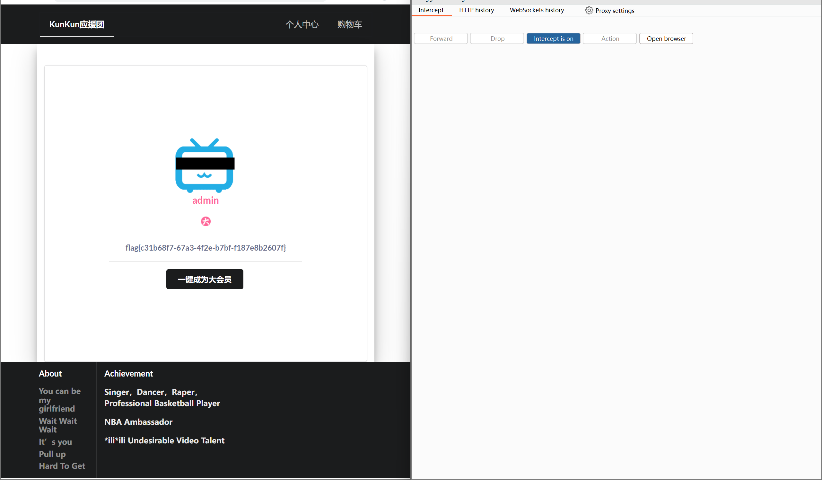Click '*ili*ili Undesirable Video Talent' text

(x=164, y=440)
